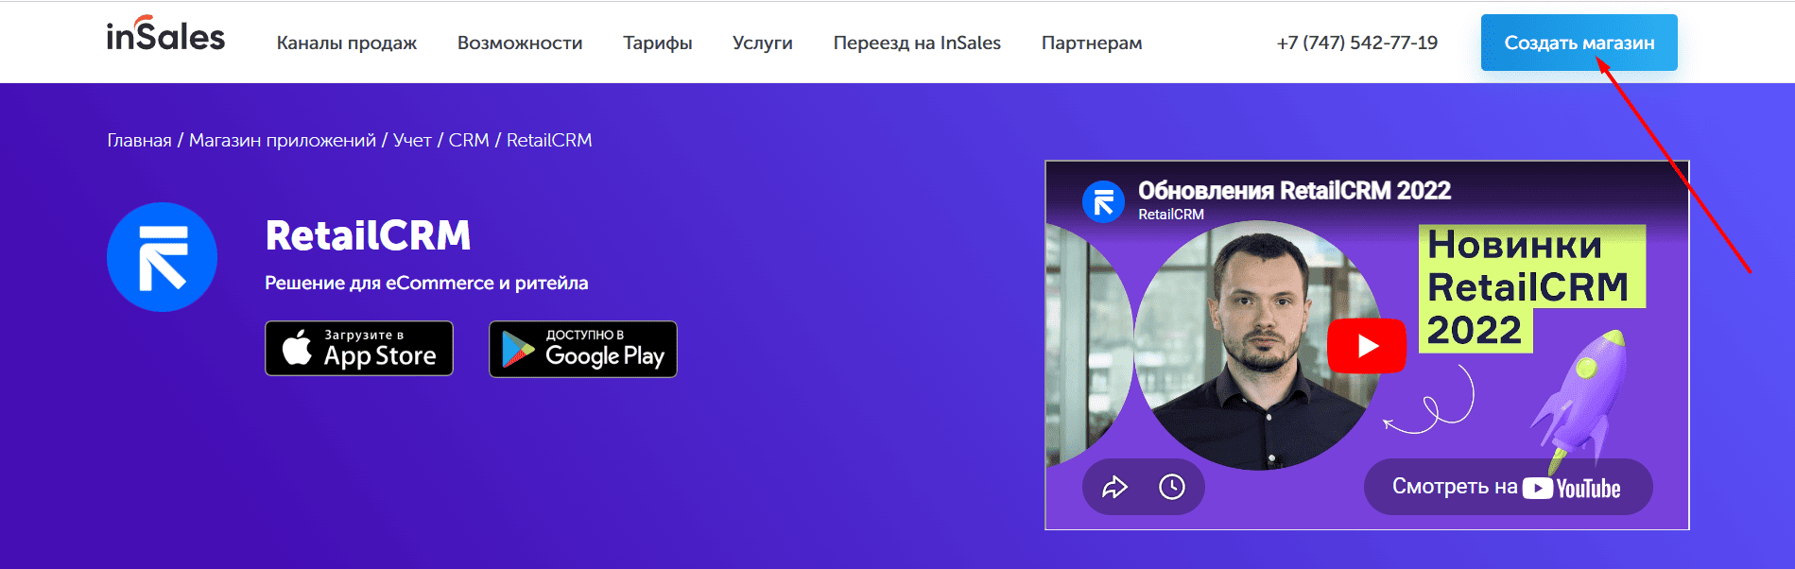Open the Возможности menu
Screen dimensions: 1795x569
click(520, 43)
